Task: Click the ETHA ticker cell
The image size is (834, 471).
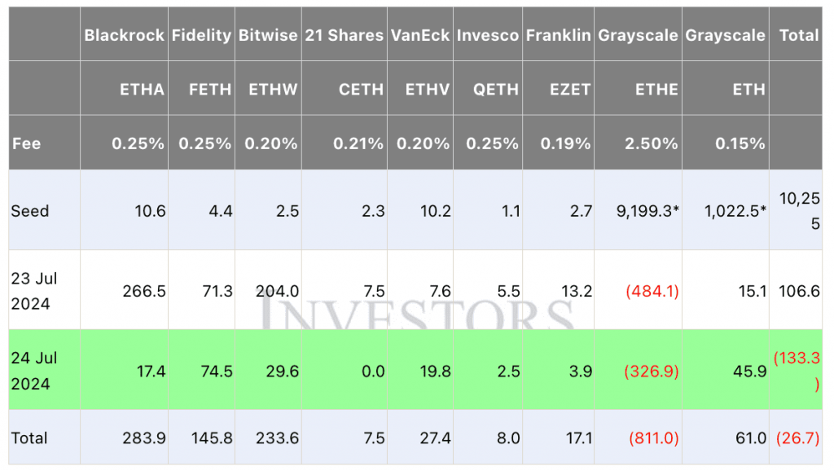Action: pos(142,89)
